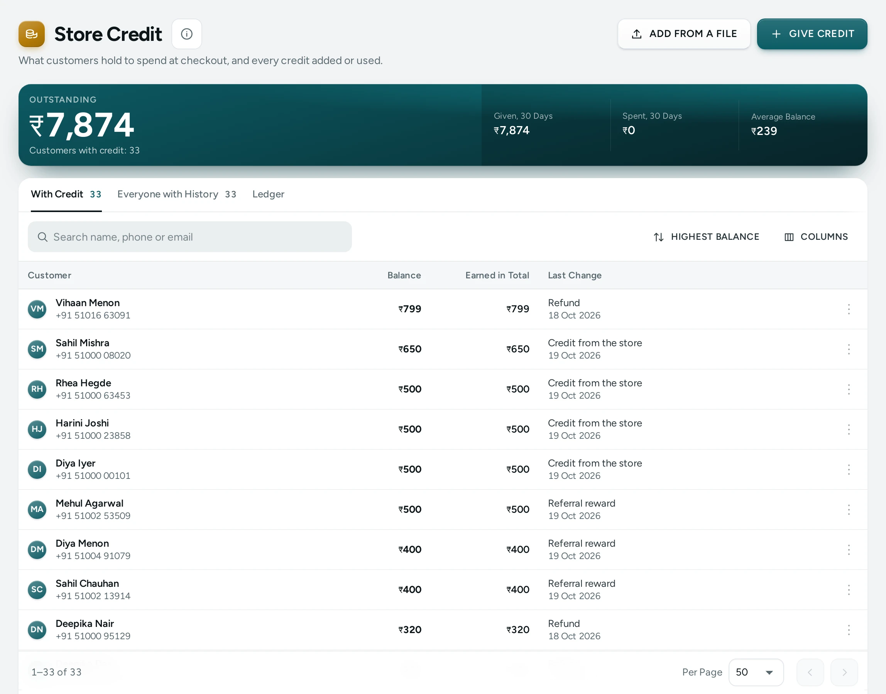Click the Balance column header

pyautogui.click(x=404, y=275)
